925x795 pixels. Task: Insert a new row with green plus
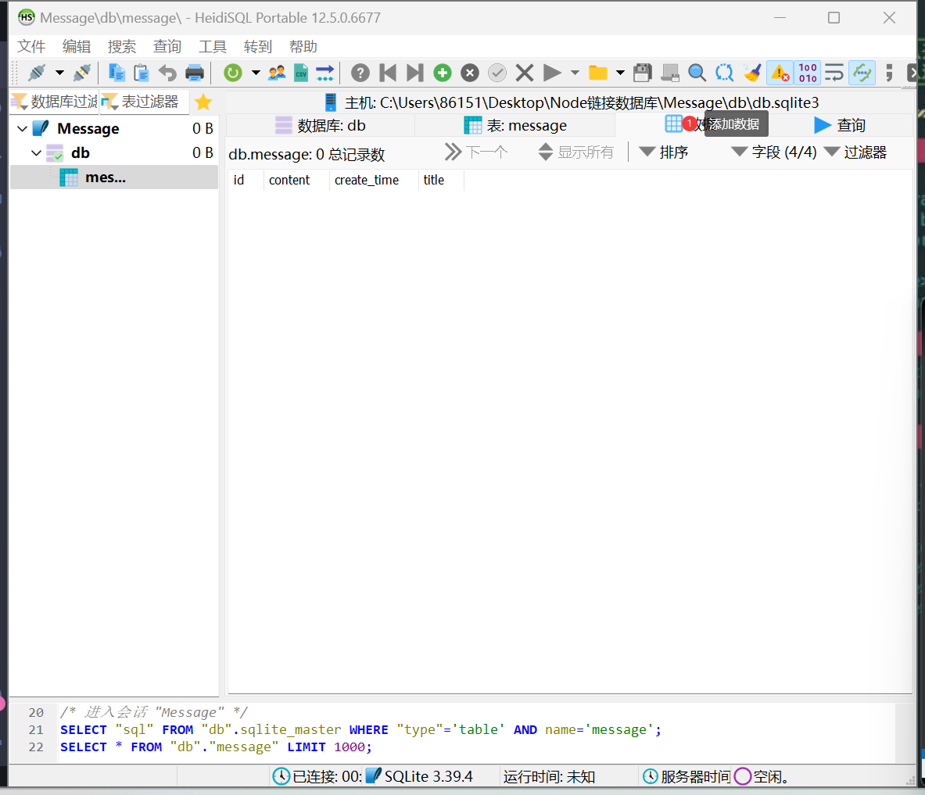tap(442, 73)
